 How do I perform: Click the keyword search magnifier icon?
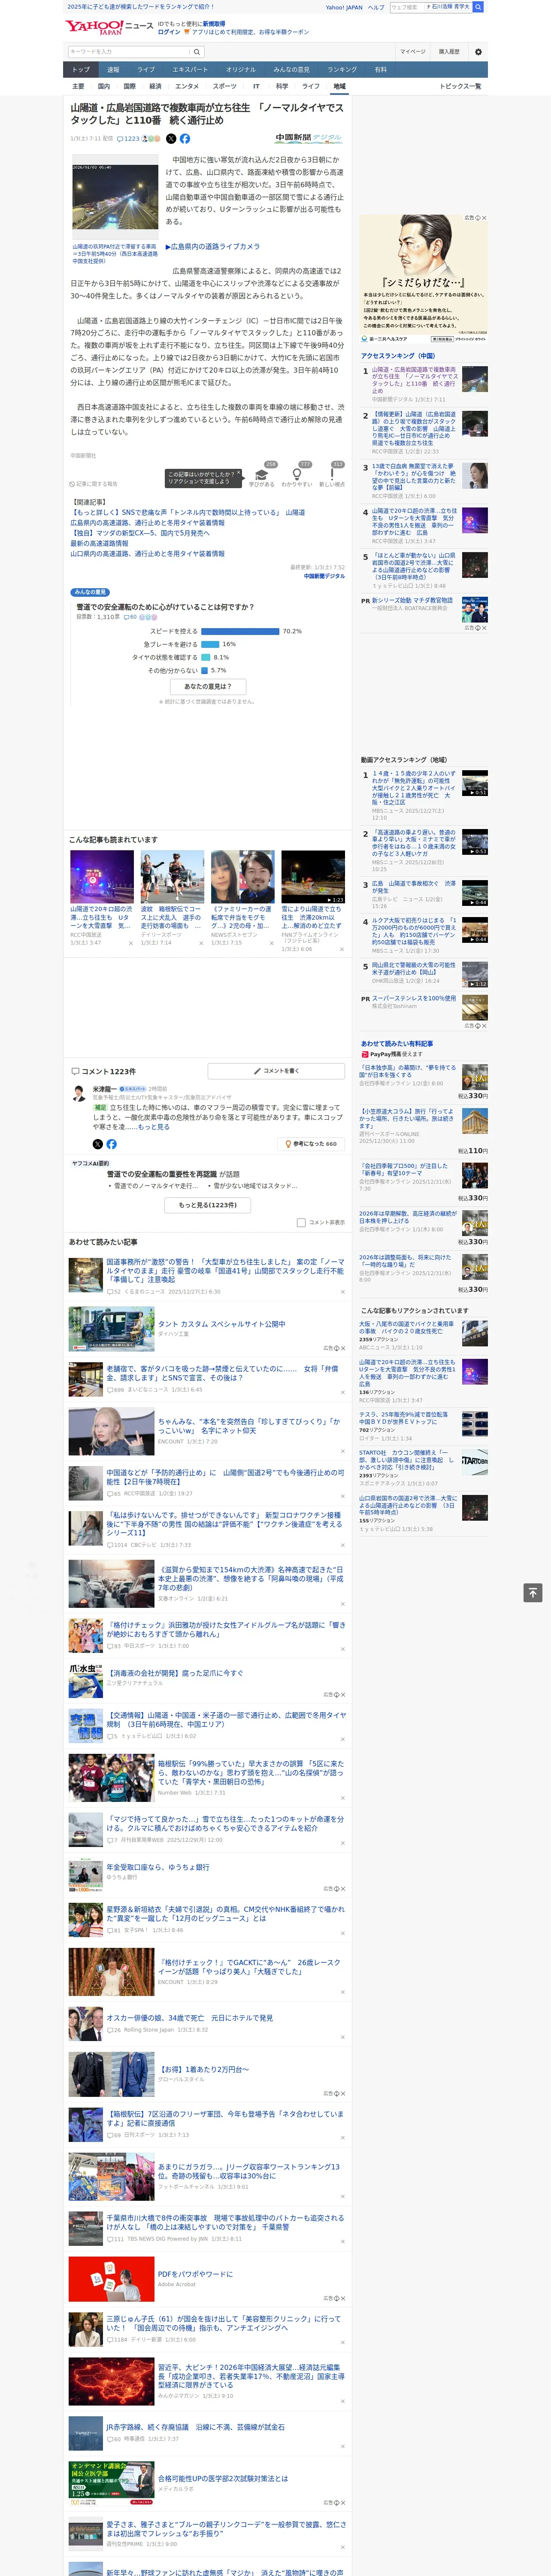[197, 51]
